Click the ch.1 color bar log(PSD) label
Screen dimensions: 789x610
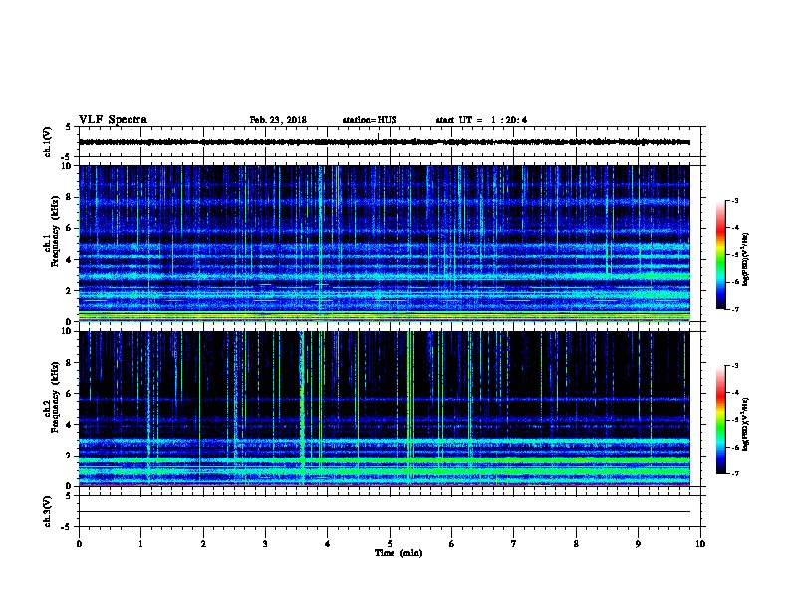pos(745,259)
